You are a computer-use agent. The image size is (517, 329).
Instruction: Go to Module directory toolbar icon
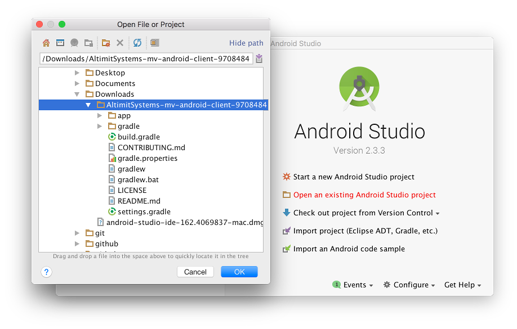(x=88, y=43)
